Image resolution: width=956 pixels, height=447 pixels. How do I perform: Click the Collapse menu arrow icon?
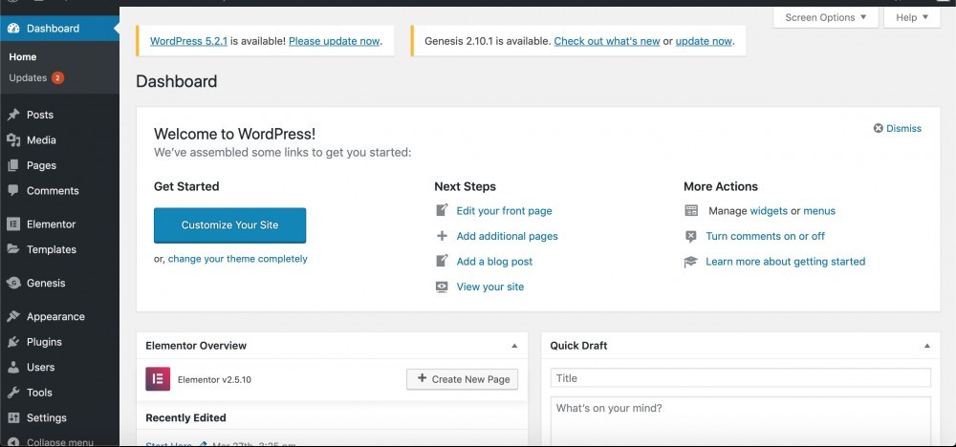pyautogui.click(x=13, y=442)
